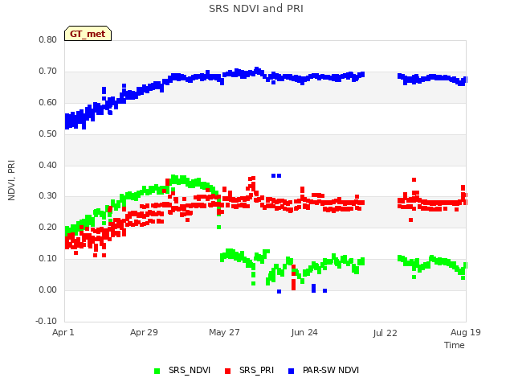Screen dimensions: 514x386
Task: Click the -0.10 y-axis tick label
Action: (47, 321)
